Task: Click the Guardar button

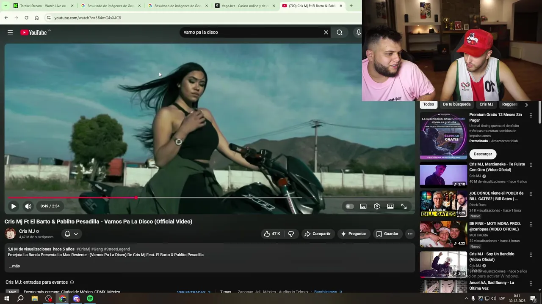Action: (x=387, y=233)
